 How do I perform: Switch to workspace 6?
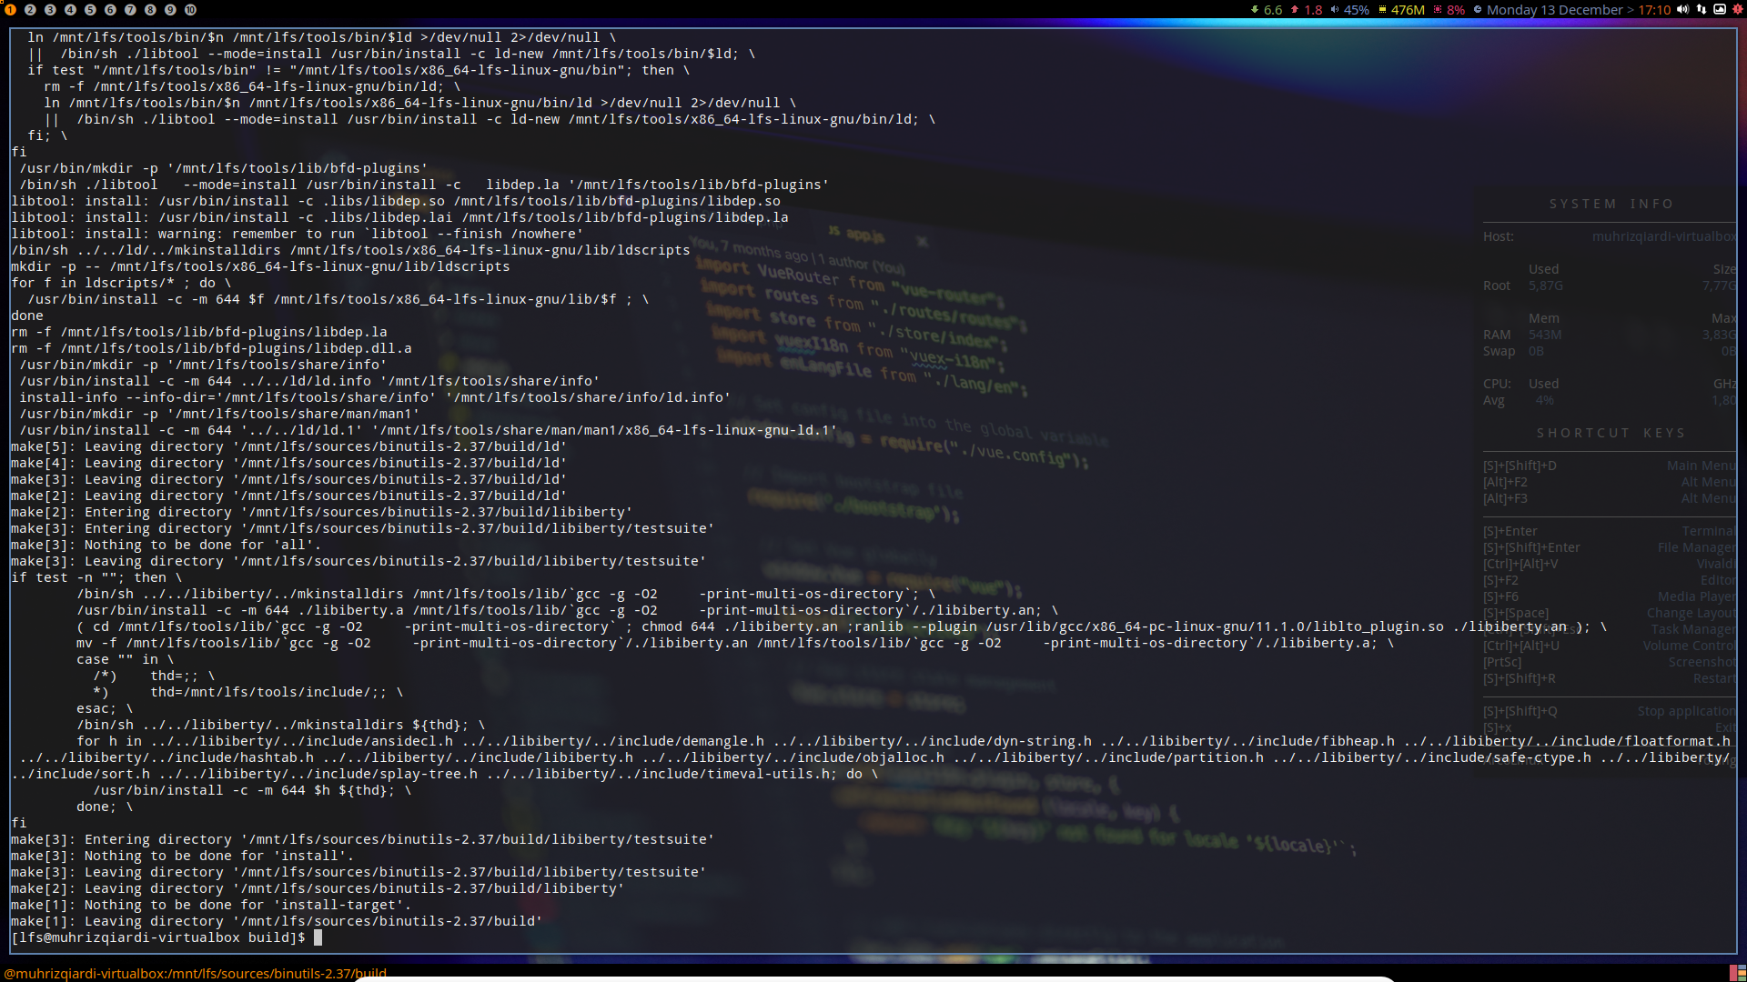pos(110,10)
